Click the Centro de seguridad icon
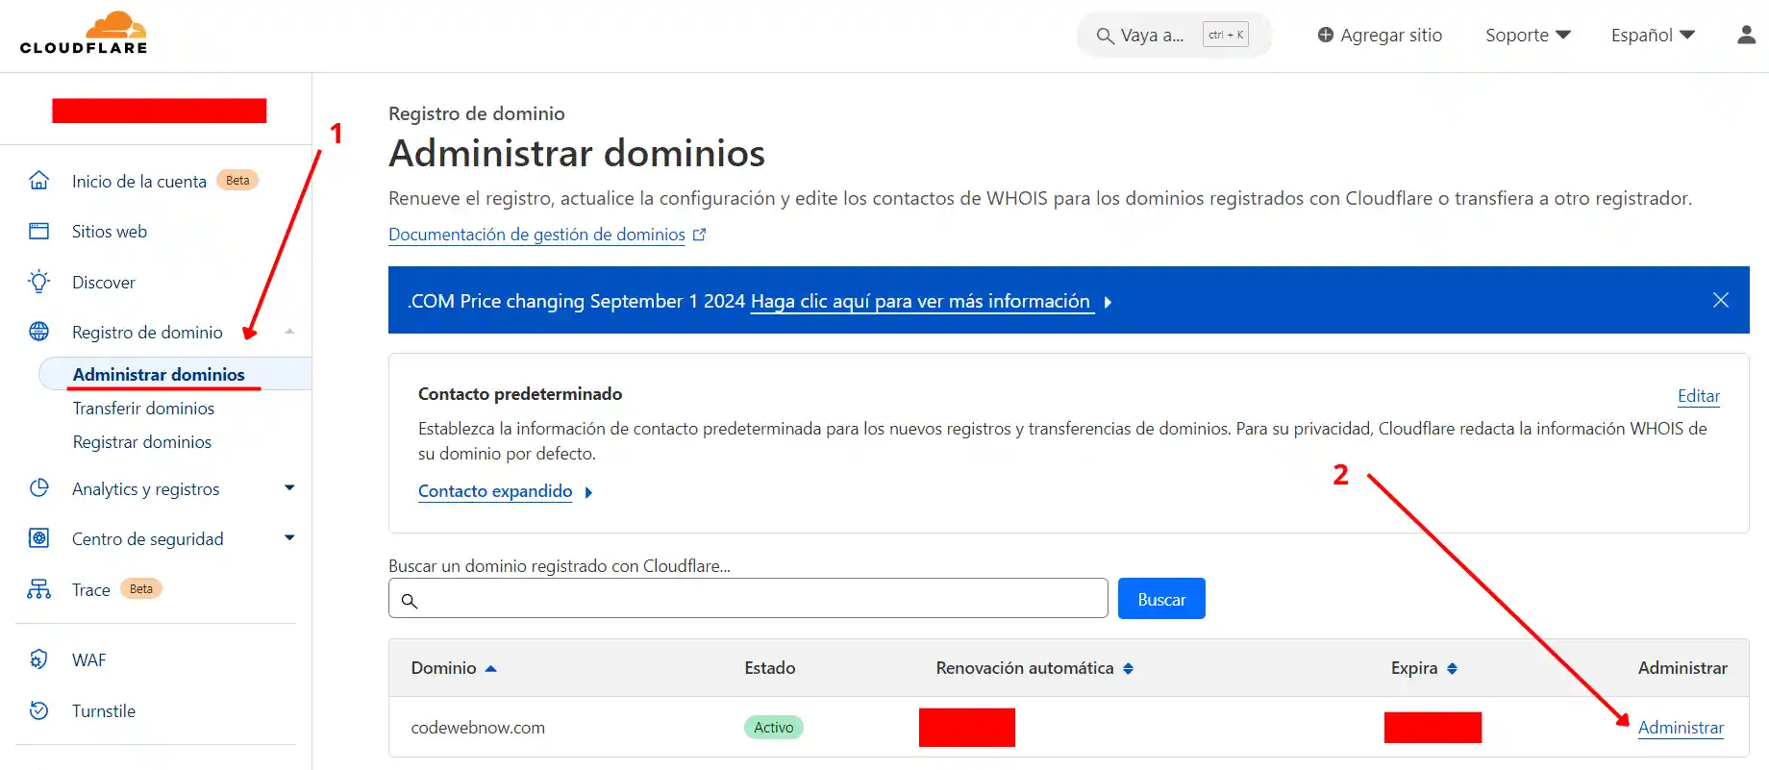Viewport: 1769px width, 770px height. click(x=38, y=538)
